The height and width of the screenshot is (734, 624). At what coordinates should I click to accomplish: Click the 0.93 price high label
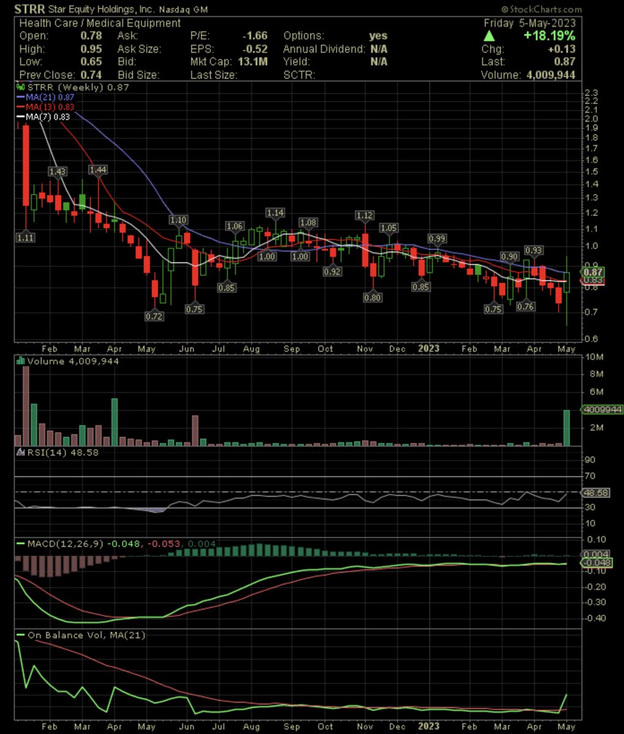coord(534,250)
